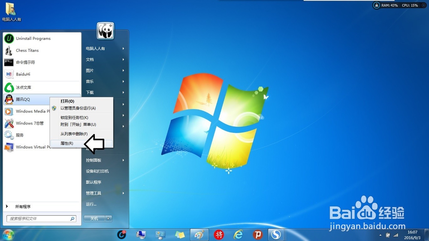The height and width of the screenshot is (241, 429).
Task: Expand the 管理工具 submenu arrow
Action: click(124, 193)
